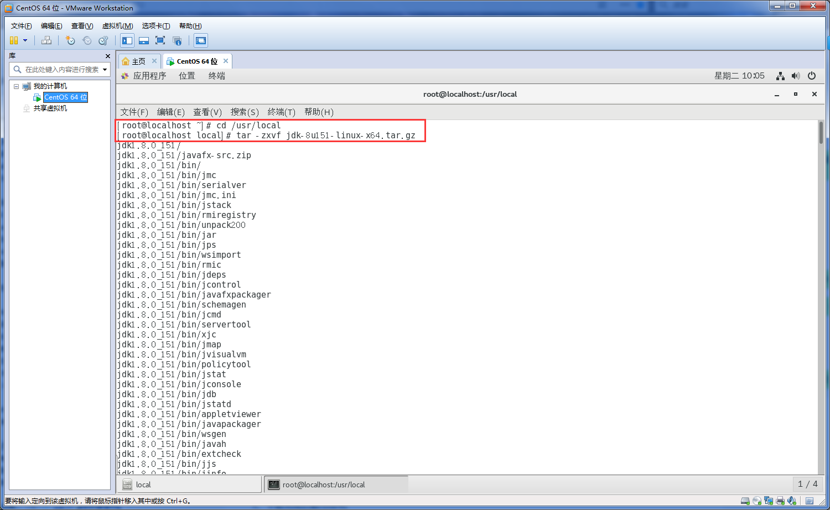Open the power options dropdown arrow

click(x=25, y=40)
